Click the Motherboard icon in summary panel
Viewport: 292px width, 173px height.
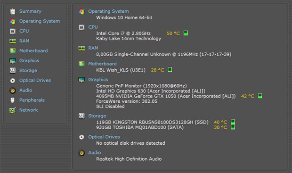coord(81,64)
